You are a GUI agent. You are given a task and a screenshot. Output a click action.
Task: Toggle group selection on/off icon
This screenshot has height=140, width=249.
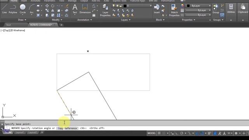point(222,15)
